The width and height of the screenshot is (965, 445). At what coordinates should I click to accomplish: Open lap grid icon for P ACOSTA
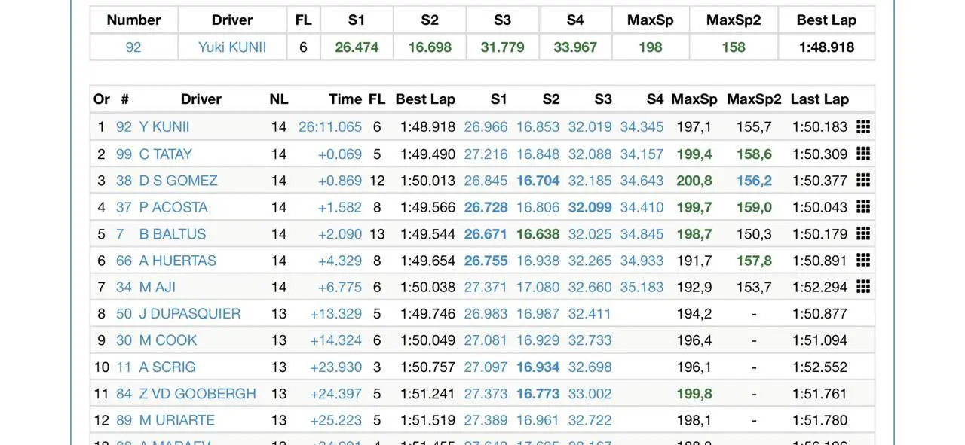point(863,206)
